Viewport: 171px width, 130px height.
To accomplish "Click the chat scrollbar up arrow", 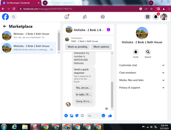I will point(112,53).
